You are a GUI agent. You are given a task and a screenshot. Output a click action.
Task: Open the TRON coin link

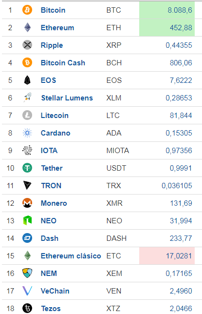tap(51, 186)
